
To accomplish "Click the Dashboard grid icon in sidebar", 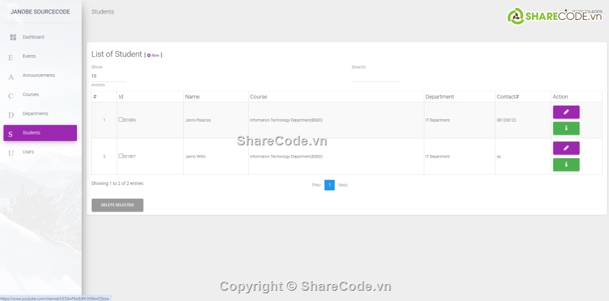I will click(13, 38).
